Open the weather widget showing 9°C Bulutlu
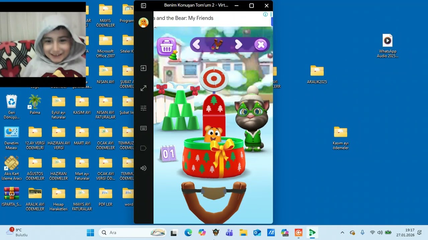Viewport: 428px width, 240px height. (17, 232)
